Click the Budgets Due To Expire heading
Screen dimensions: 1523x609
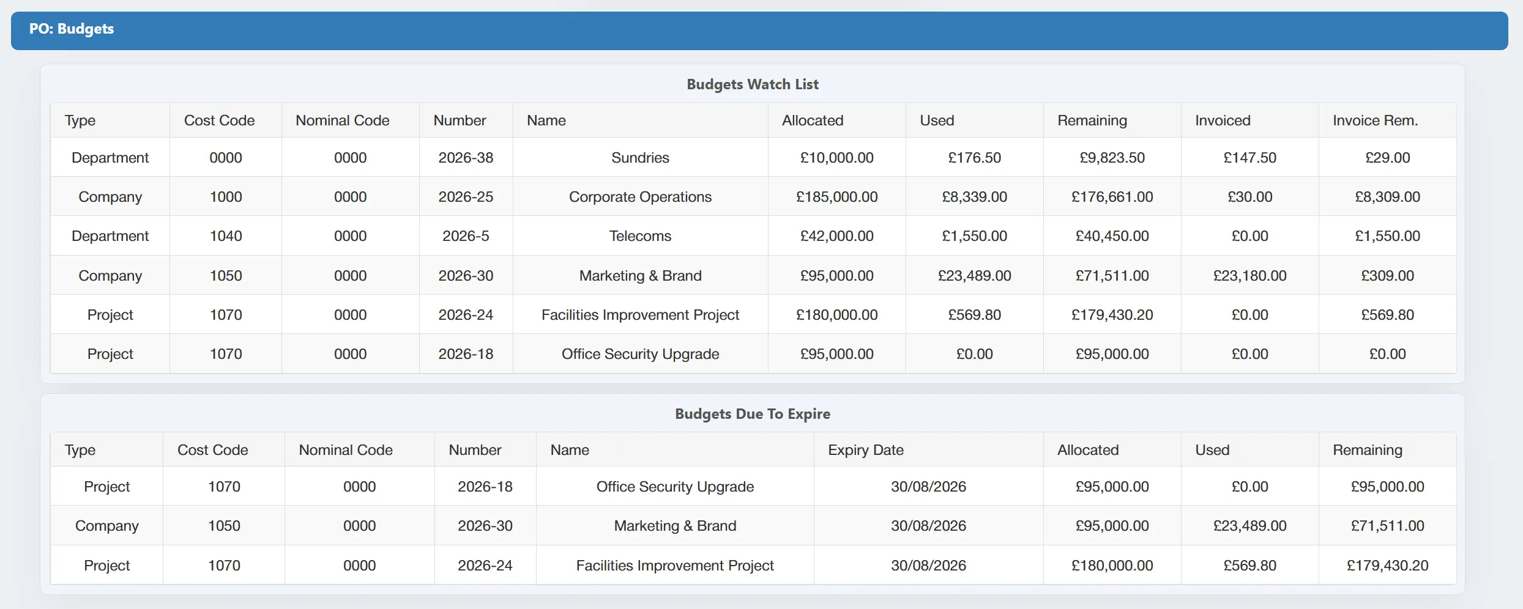(752, 414)
